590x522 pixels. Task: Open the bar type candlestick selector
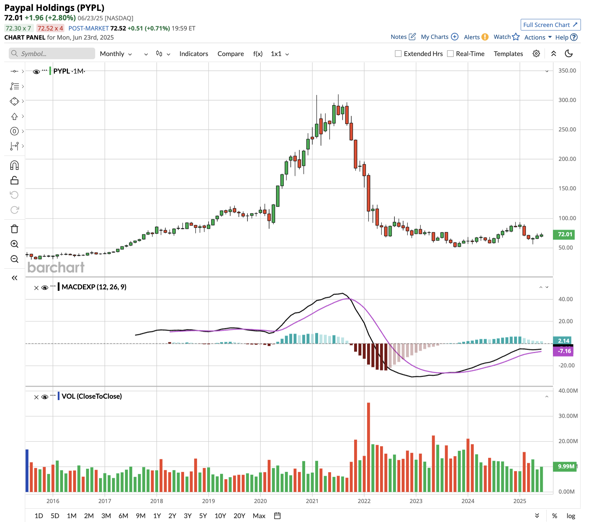pyautogui.click(x=163, y=54)
